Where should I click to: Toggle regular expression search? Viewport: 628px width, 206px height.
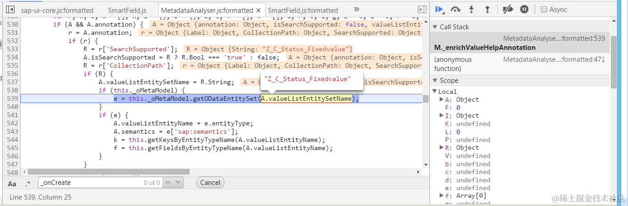28,183
